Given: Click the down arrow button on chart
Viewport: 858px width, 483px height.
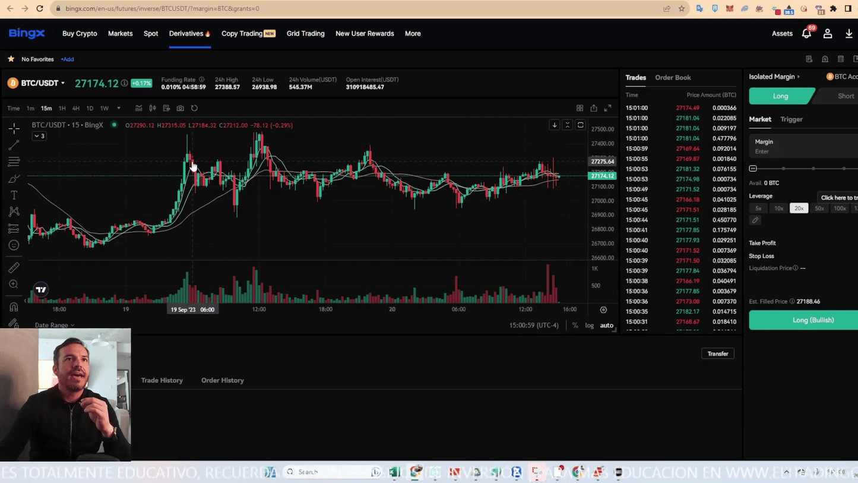Looking at the screenshot, I should click(554, 125).
